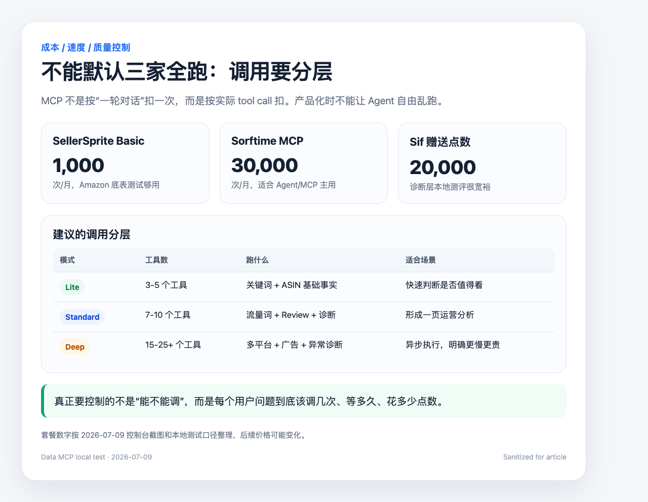The image size is (648, 502).
Task: Click the heading 不能默认三家全跑：调用要分层
Action: click(187, 72)
